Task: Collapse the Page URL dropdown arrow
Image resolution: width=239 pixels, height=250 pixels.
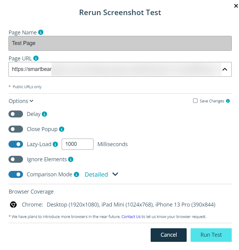Action: click(224, 69)
